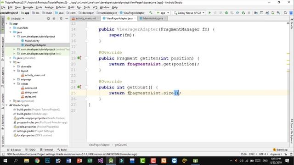Open the app run configuration dropdown

pos(163,13)
